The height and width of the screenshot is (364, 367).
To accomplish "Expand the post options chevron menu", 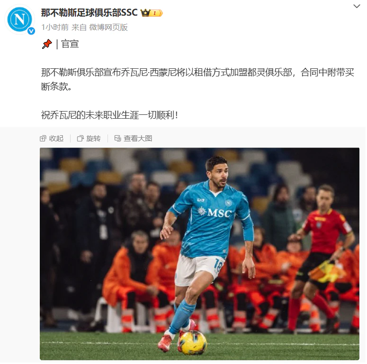I will (357, 6).
